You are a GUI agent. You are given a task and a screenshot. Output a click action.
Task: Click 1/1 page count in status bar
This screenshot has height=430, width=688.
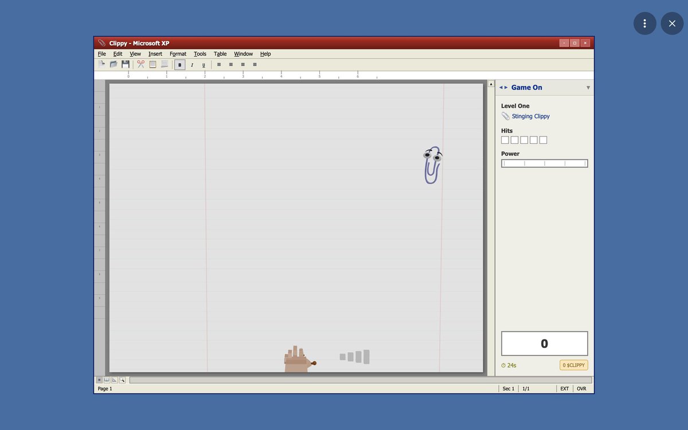[x=526, y=389]
